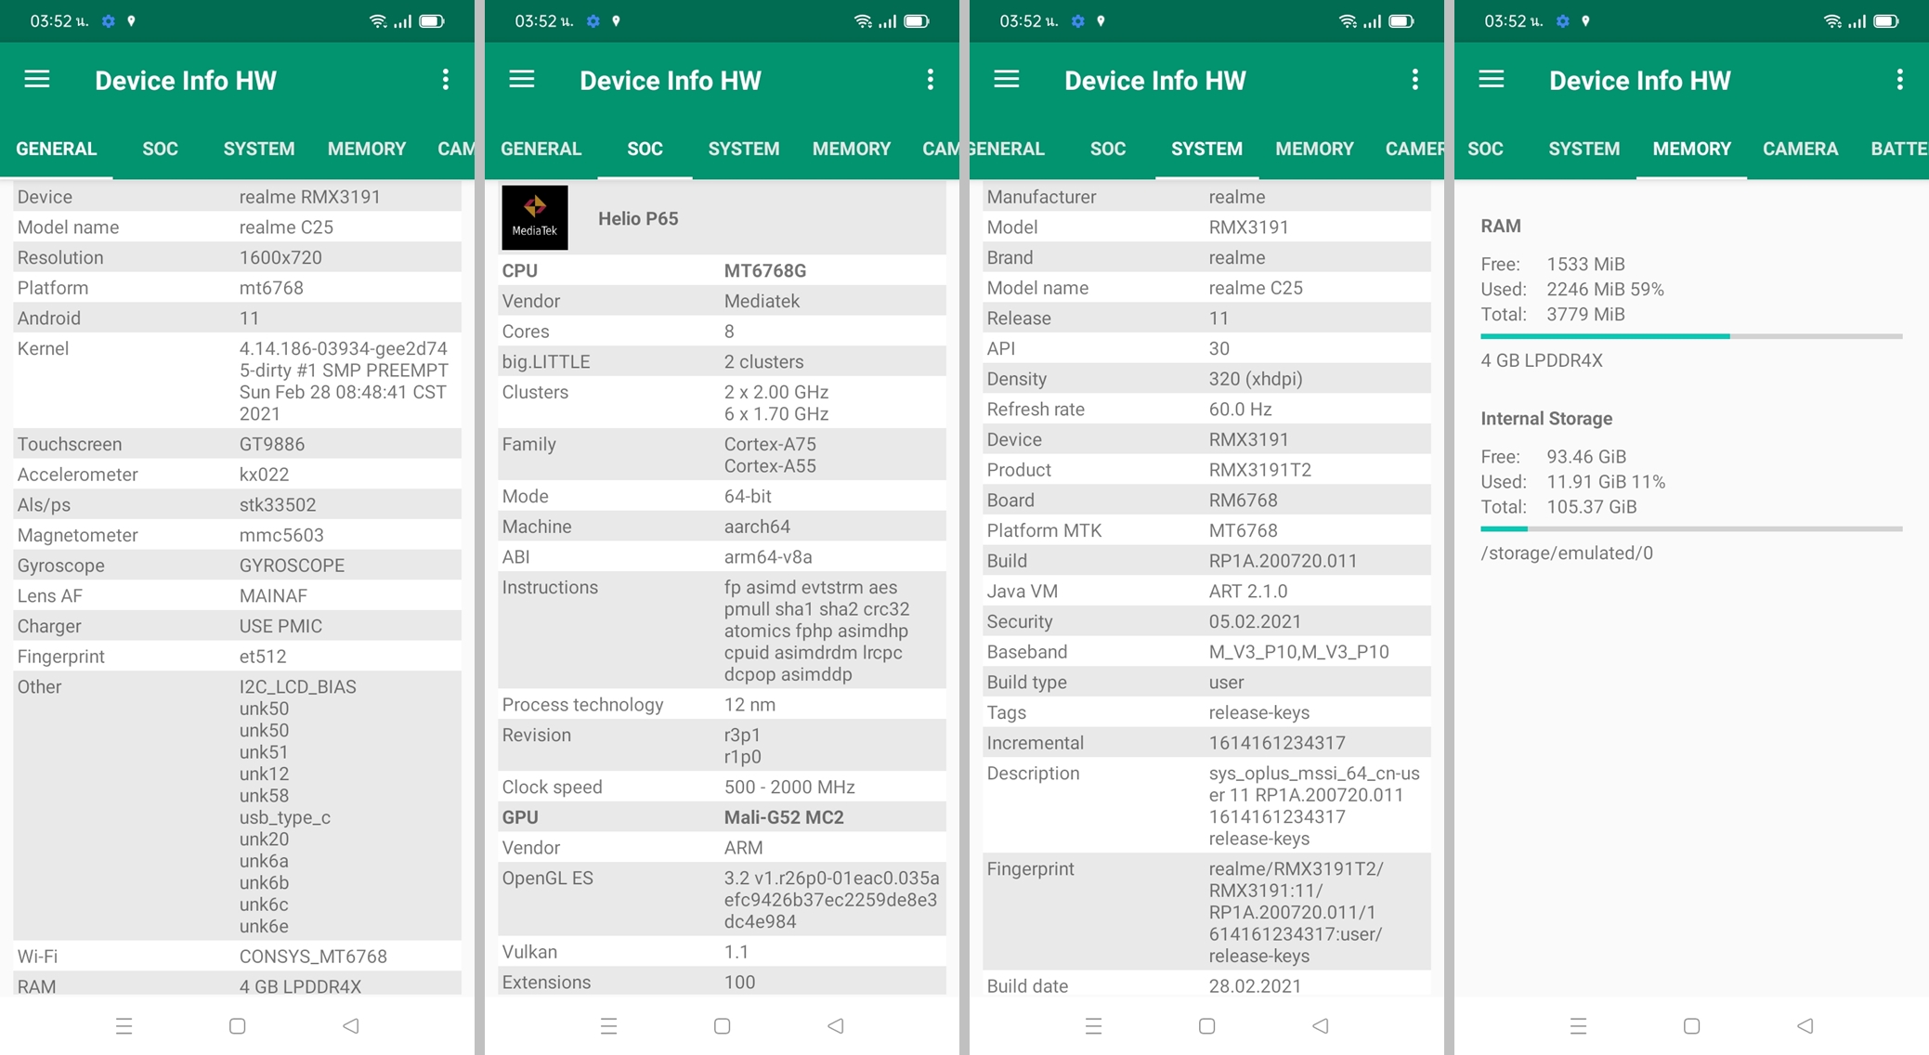Screen dimensions: 1929x1055
Task: Tap Process technology 12 nm row
Action: click(723, 705)
